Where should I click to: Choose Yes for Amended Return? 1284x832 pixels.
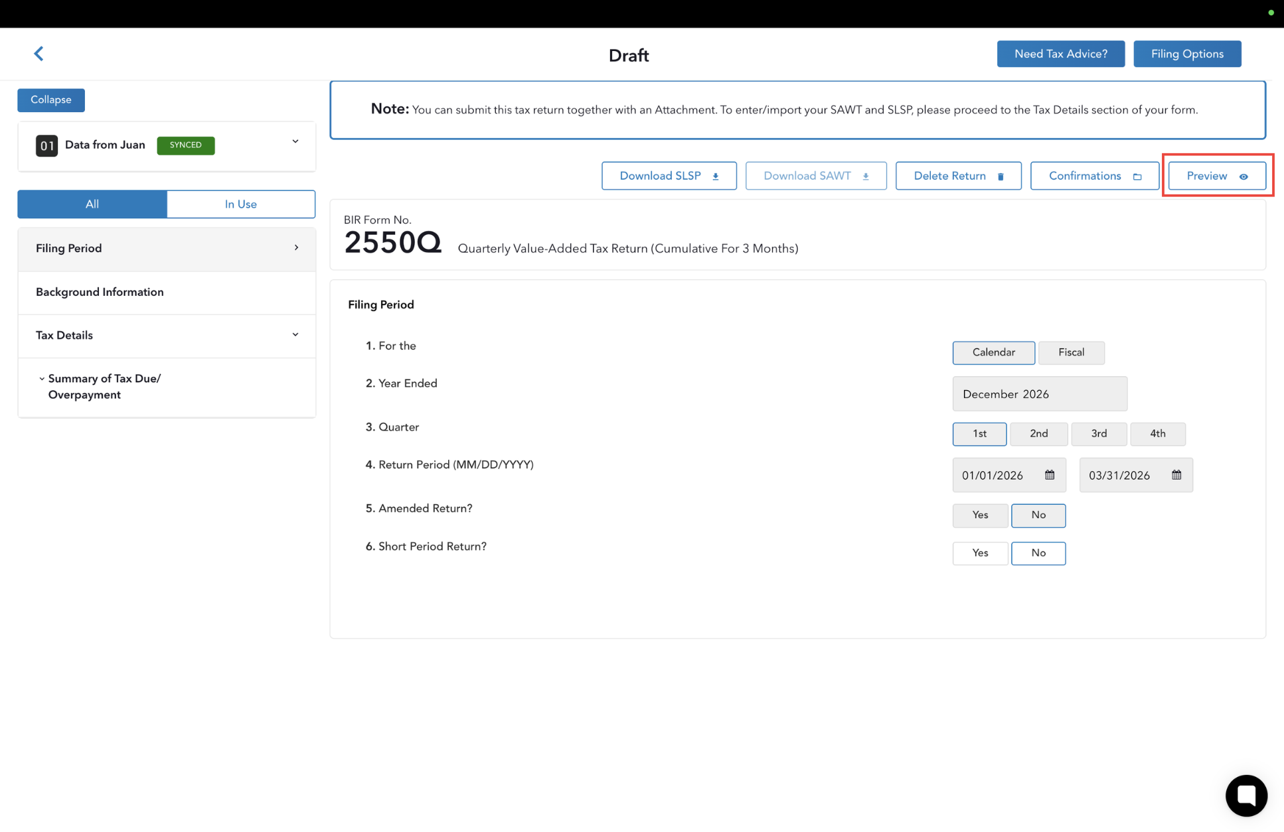980,515
